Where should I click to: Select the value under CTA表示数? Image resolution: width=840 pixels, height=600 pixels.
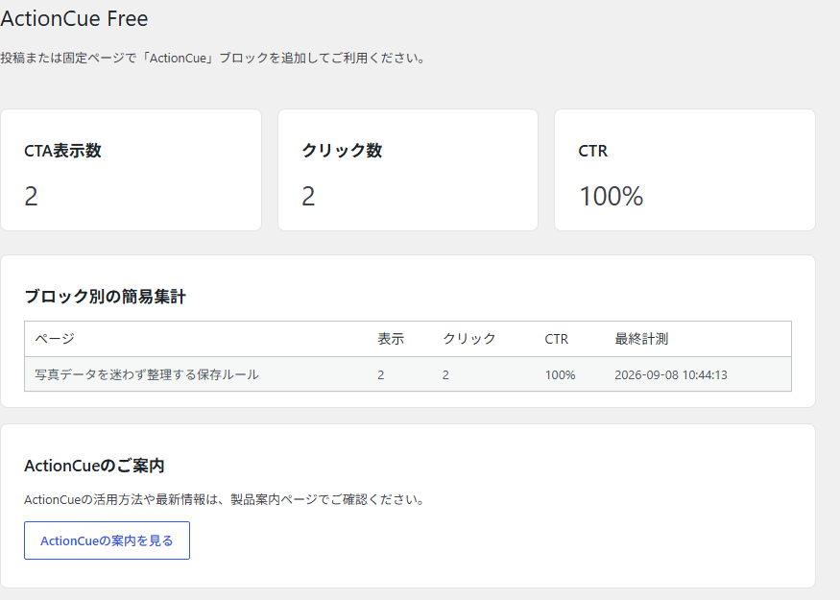point(31,196)
